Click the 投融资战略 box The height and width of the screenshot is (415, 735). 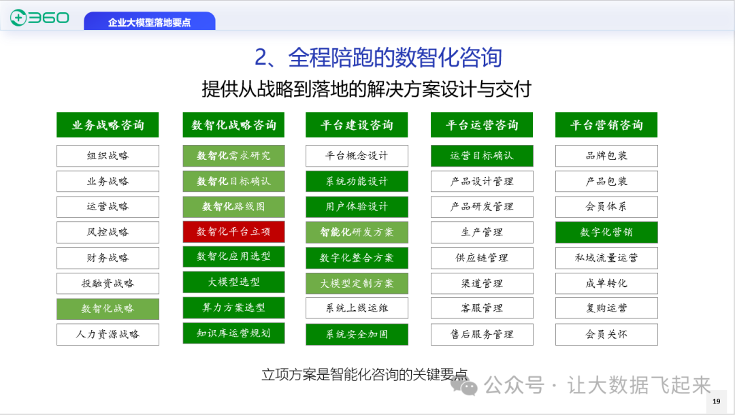click(108, 284)
